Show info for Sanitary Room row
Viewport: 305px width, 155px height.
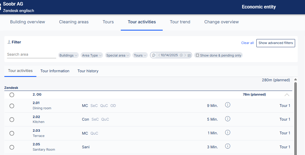coord(228,146)
